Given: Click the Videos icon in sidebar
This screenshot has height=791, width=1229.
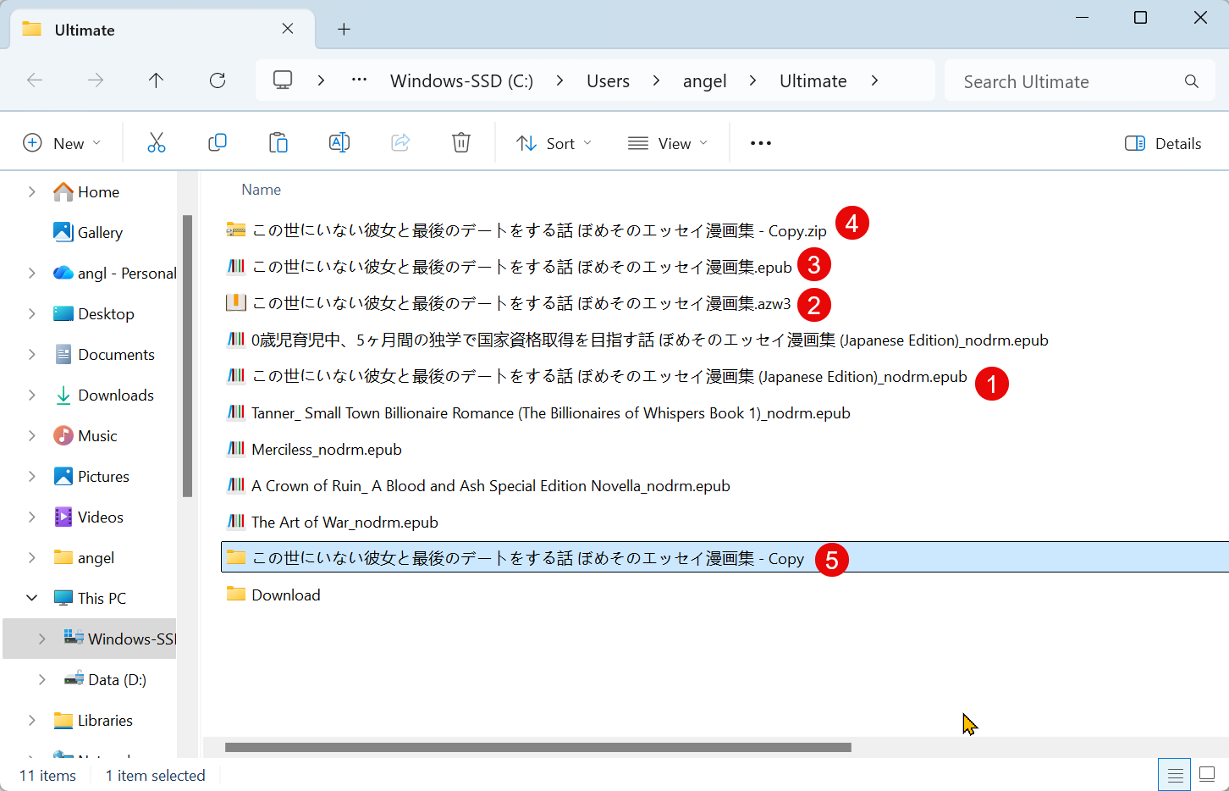Looking at the screenshot, I should [63, 517].
